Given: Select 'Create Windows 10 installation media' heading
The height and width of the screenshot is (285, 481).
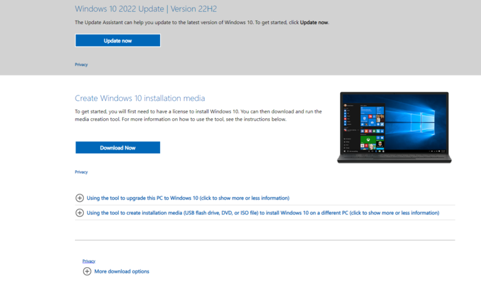Looking at the screenshot, I should pyautogui.click(x=140, y=98).
